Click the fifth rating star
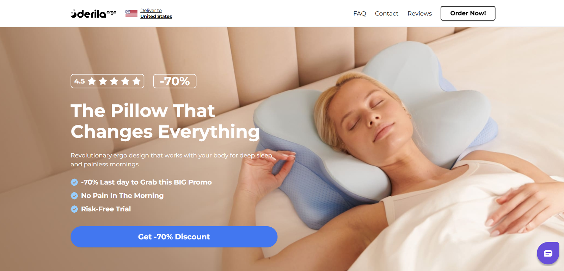564x271 pixels. tap(136, 81)
